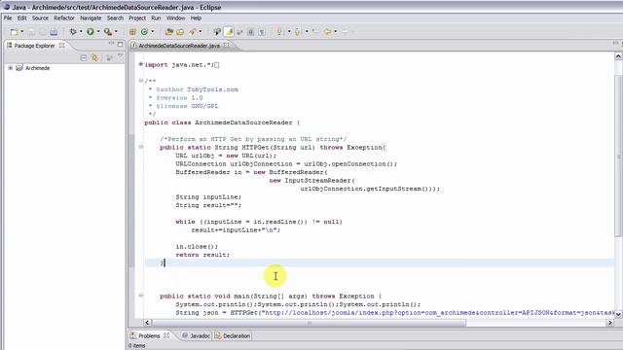
Task: Open the Edit menu
Action: coord(21,18)
